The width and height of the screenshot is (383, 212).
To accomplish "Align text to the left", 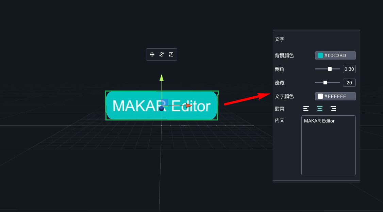I will pyautogui.click(x=306, y=109).
